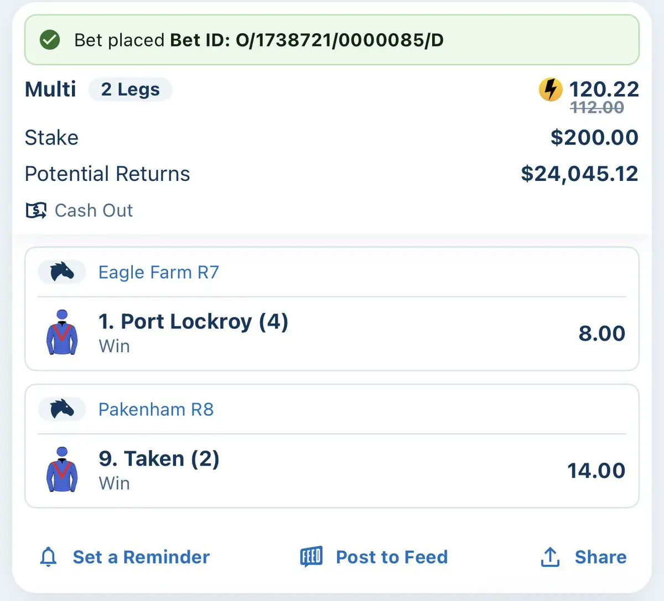The height and width of the screenshot is (601, 664).
Task: Open the Eagle Farm R7 race link
Action: click(159, 272)
